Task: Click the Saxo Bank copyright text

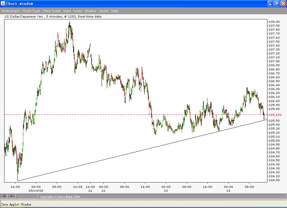Action: click(x=60, y=197)
